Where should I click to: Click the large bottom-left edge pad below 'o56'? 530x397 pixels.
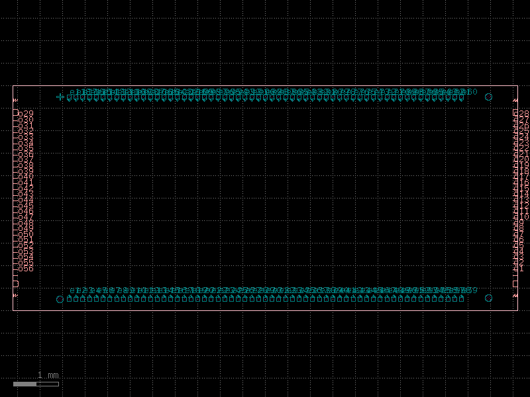pos(15,285)
